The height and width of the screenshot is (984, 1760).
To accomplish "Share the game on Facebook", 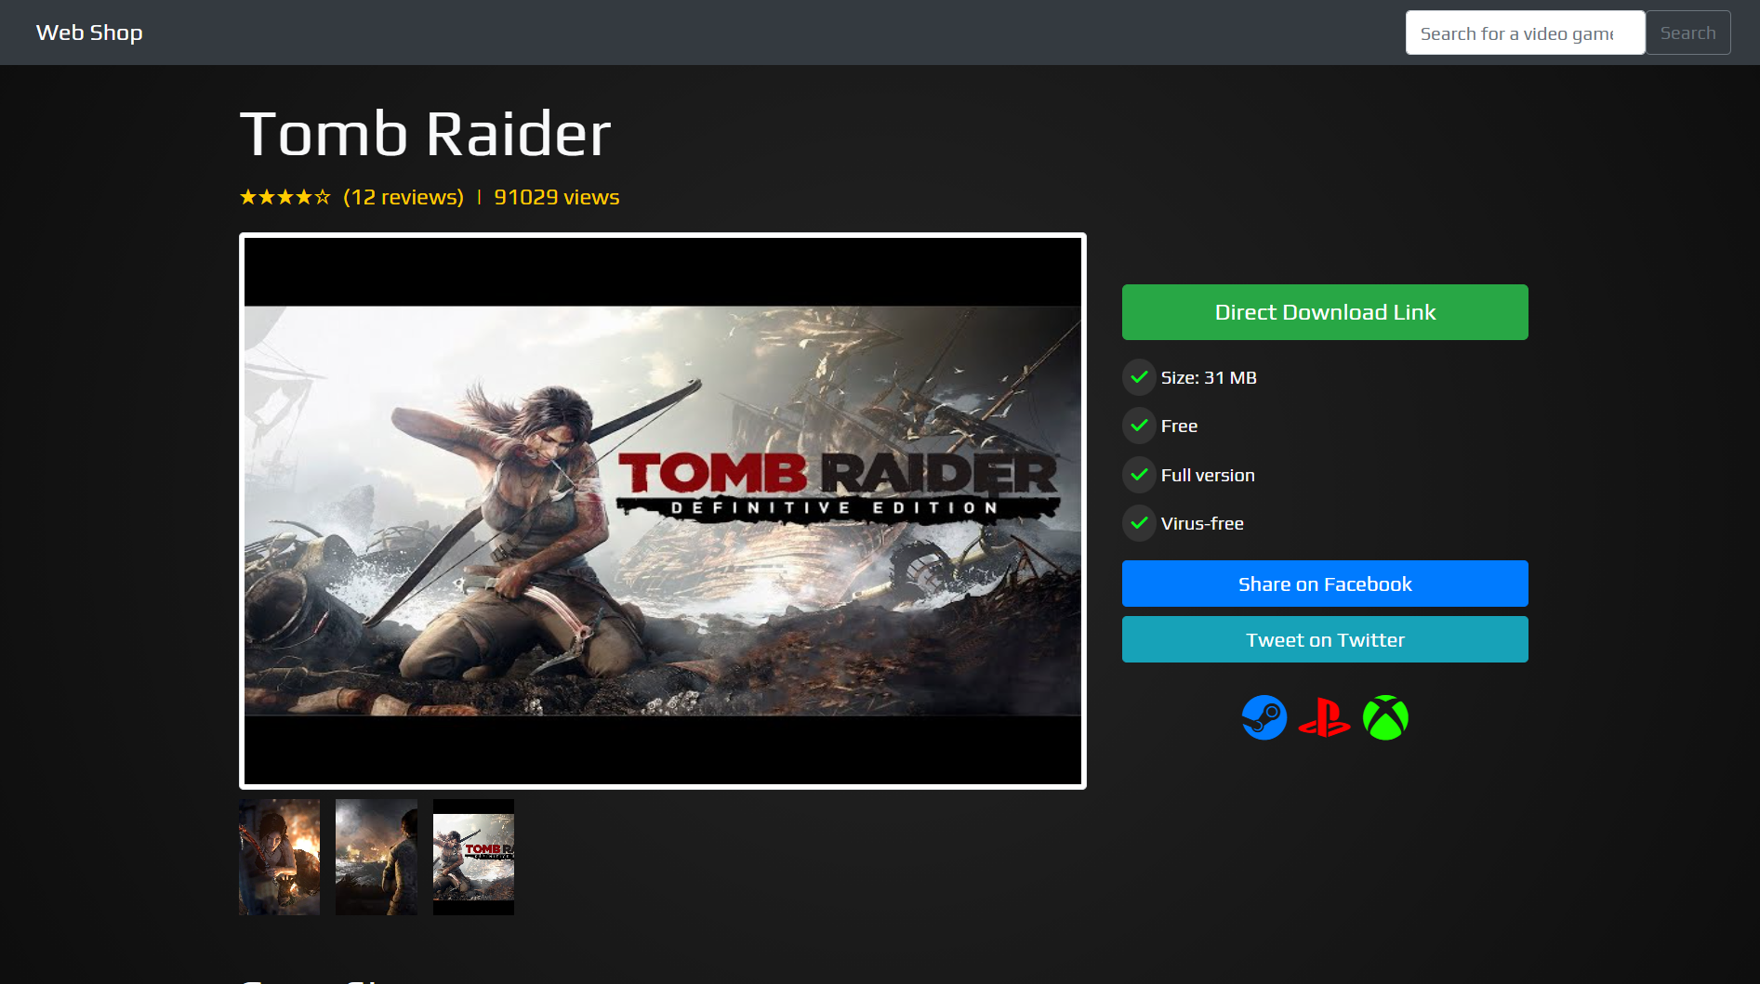I will tap(1324, 584).
